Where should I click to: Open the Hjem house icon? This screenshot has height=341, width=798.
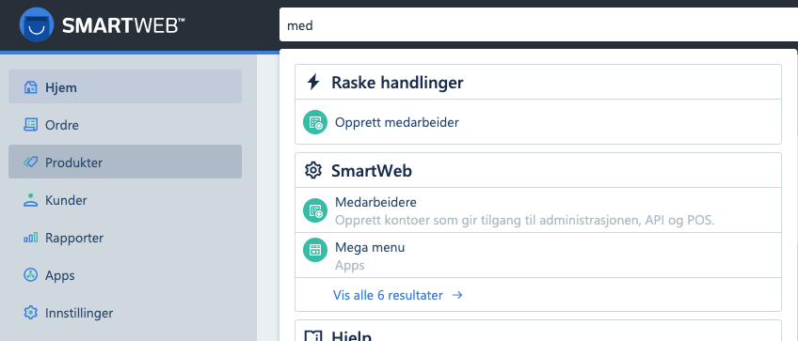tap(30, 87)
